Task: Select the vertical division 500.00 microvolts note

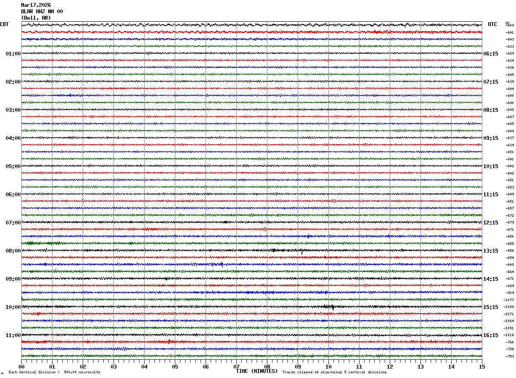Action: tap(55, 372)
